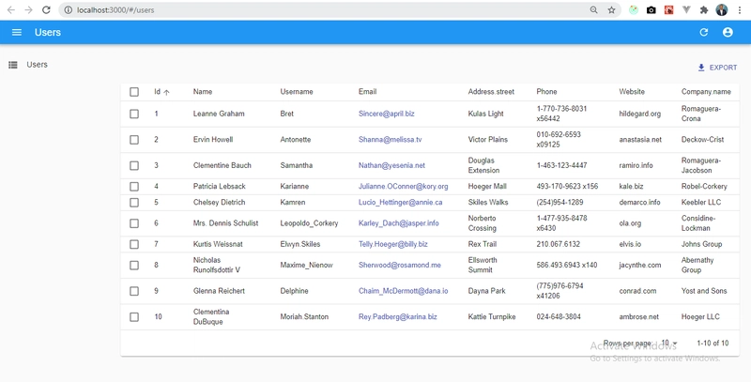The height and width of the screenshot is (382, 751).
Task: Click the browser address bar URL
Action: coord(115,10)
